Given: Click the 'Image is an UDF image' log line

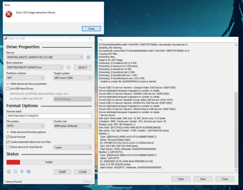Looking at the screenshot, I should [x=111, y=60].
